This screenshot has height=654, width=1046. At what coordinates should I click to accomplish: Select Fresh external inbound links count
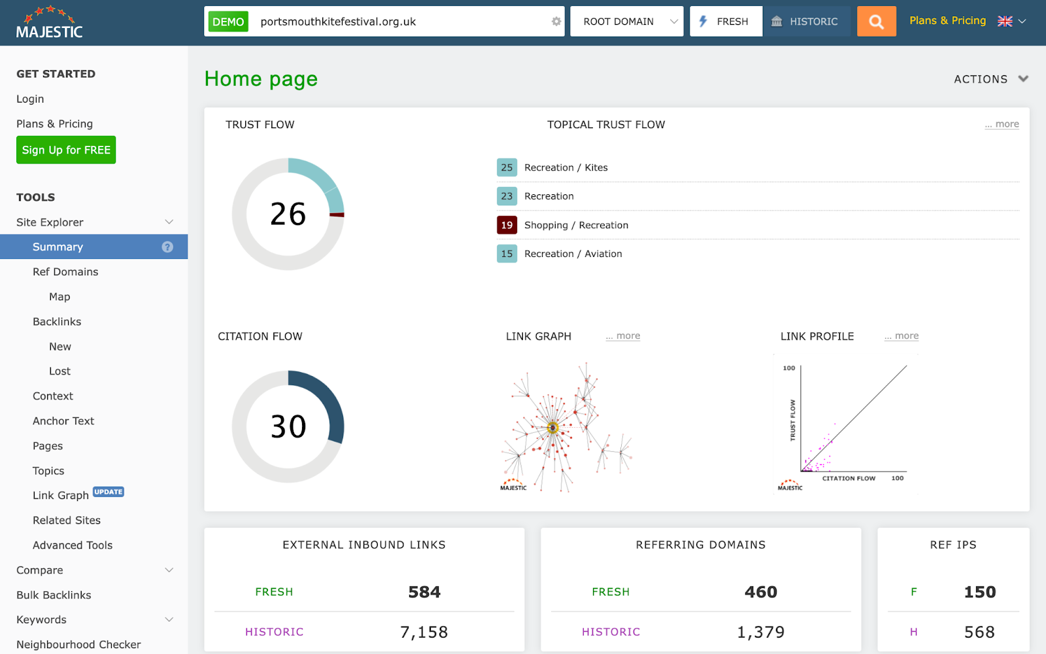(x=424, y=591)
